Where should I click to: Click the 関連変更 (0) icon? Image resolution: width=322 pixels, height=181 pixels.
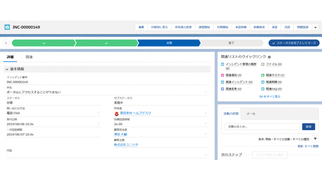222,89
